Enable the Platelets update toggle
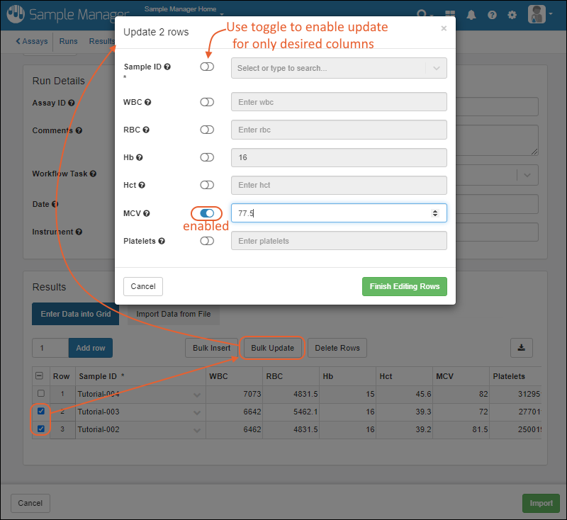This screenshot has width=567, height=520. pos(207,241)
